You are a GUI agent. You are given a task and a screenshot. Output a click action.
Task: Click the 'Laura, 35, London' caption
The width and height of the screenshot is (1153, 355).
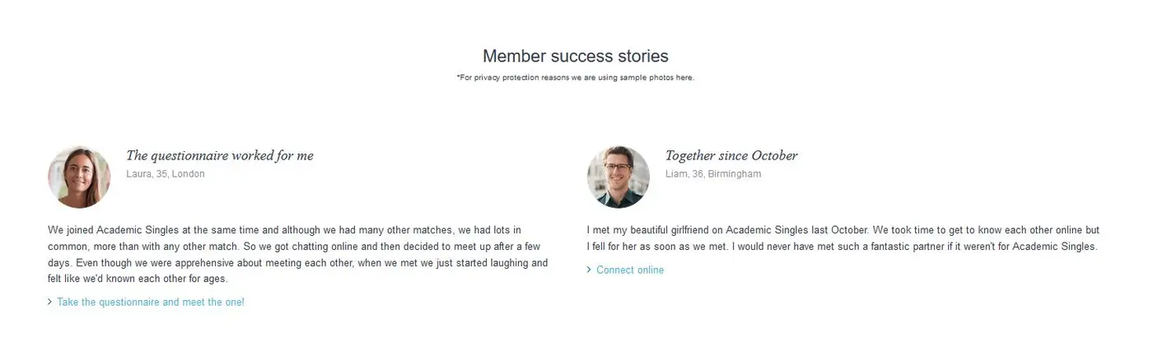point(166,174)
